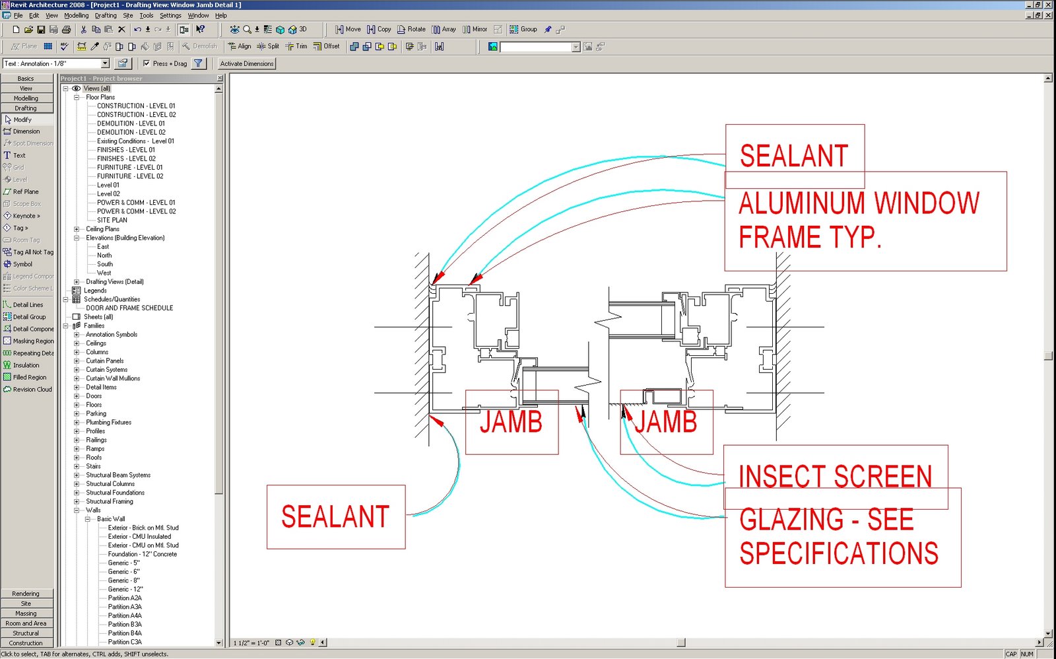Image resolution: width=1056 pixels, height=659 pixels.
Task: Select the Move tool
Action: 348,30
